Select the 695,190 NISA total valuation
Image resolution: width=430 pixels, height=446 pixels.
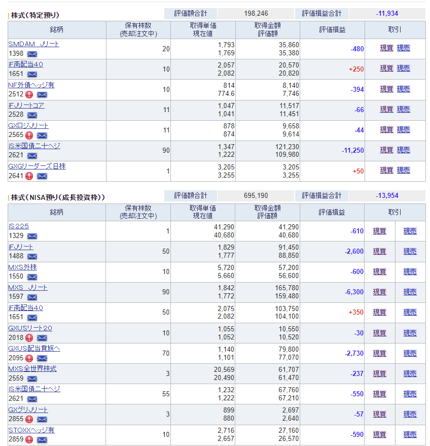[256, 196]
